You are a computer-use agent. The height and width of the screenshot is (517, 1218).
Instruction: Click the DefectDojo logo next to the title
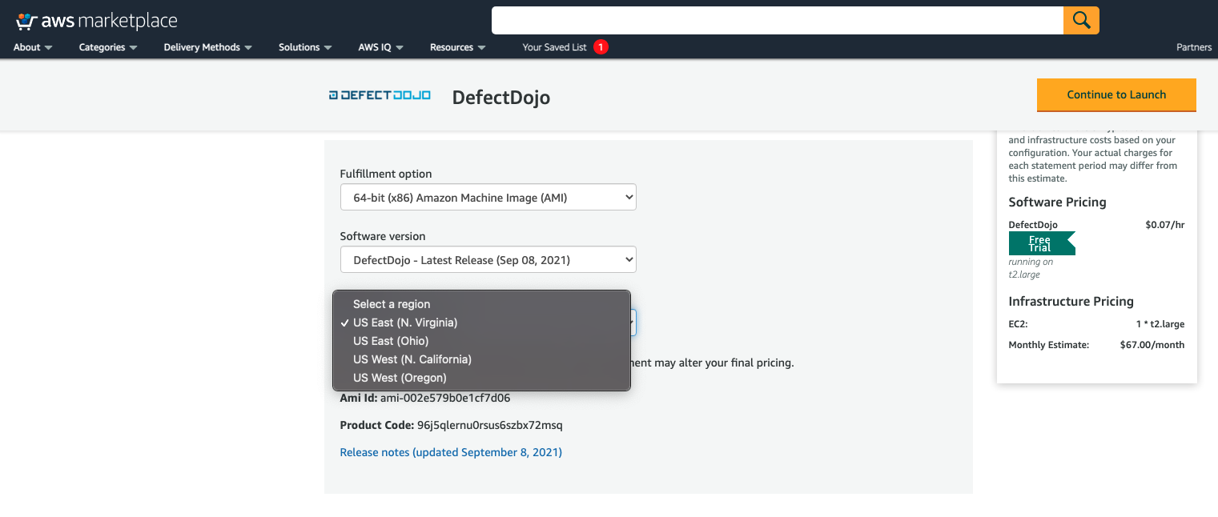pyautogui.click(x=379, y=94)
